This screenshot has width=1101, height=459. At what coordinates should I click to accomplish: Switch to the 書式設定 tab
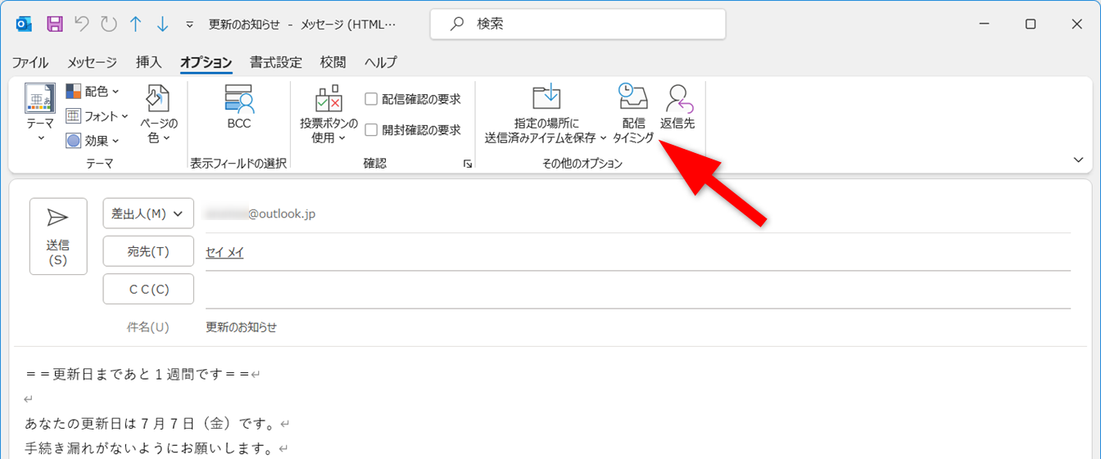point(275,62)
